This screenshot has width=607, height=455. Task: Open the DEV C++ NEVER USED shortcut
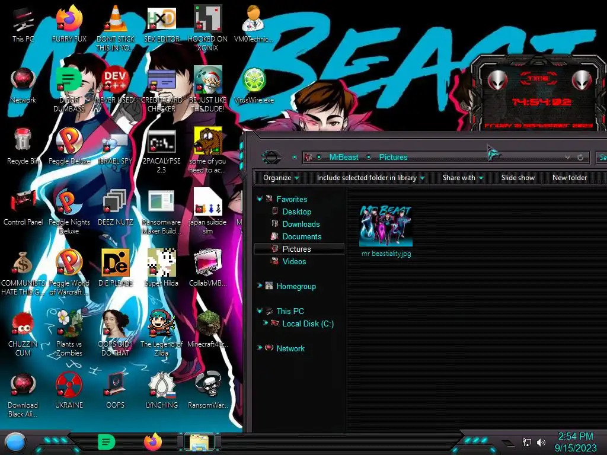coord(116,85)
